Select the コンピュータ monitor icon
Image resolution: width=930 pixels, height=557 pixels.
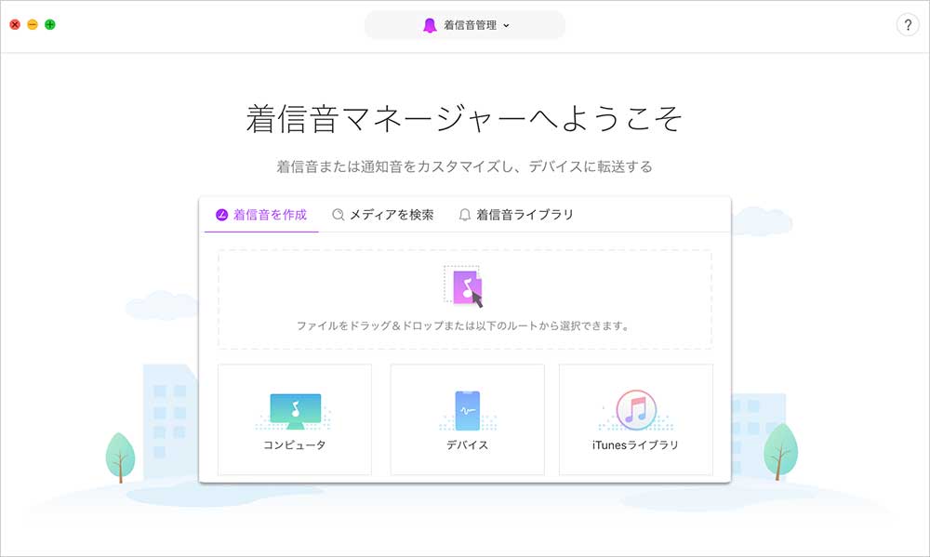click(296, 410)
